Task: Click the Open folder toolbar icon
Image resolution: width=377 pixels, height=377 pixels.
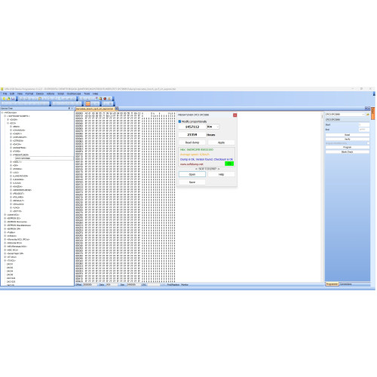Action: click(x=8, y=99)
